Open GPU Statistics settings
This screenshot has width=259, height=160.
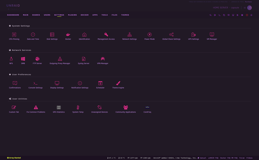(59, 109)
